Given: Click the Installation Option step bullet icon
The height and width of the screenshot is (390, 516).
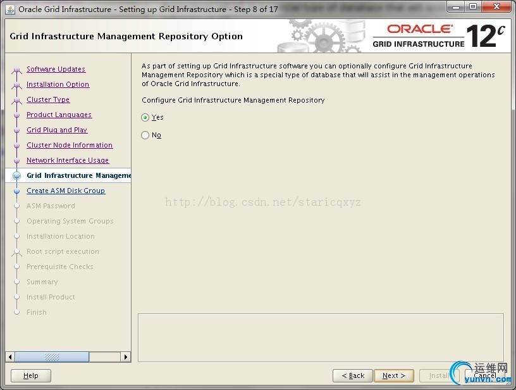Looking at the screenshot, I should (x=17, y=85).
